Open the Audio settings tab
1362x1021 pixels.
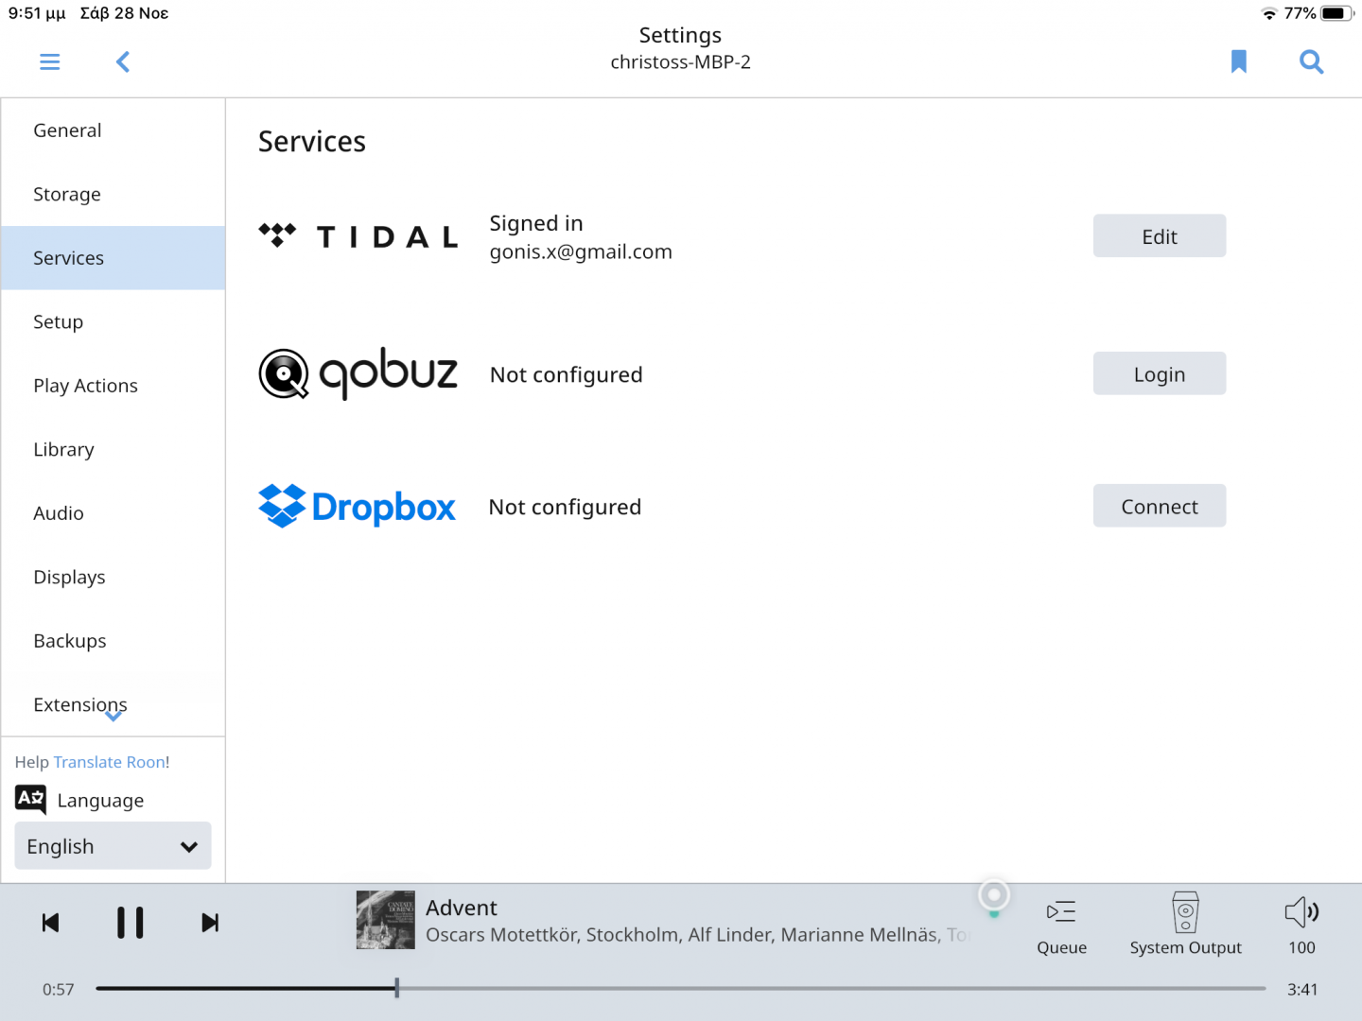[113, 513]
